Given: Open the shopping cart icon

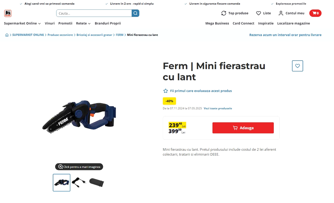Looking at the screenshot, I should pyautogui.click(x=315, y=13).
